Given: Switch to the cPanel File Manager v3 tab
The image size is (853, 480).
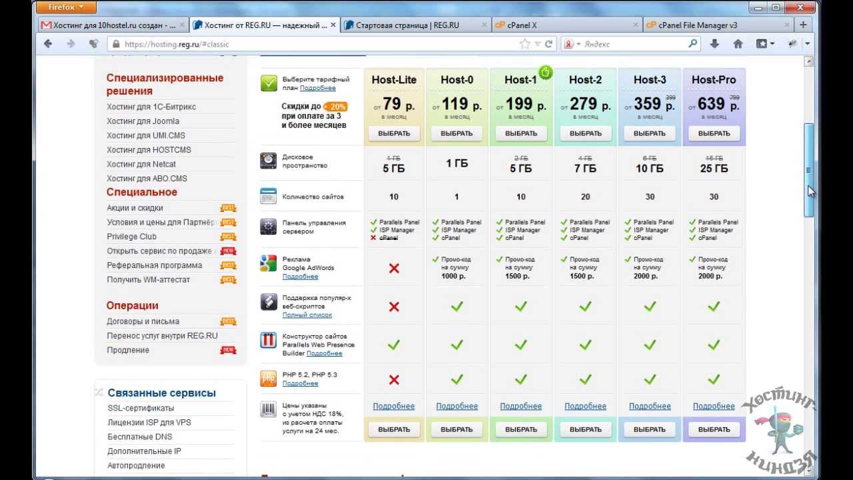Looking at the screenshot, I should (x=717, y=25).
